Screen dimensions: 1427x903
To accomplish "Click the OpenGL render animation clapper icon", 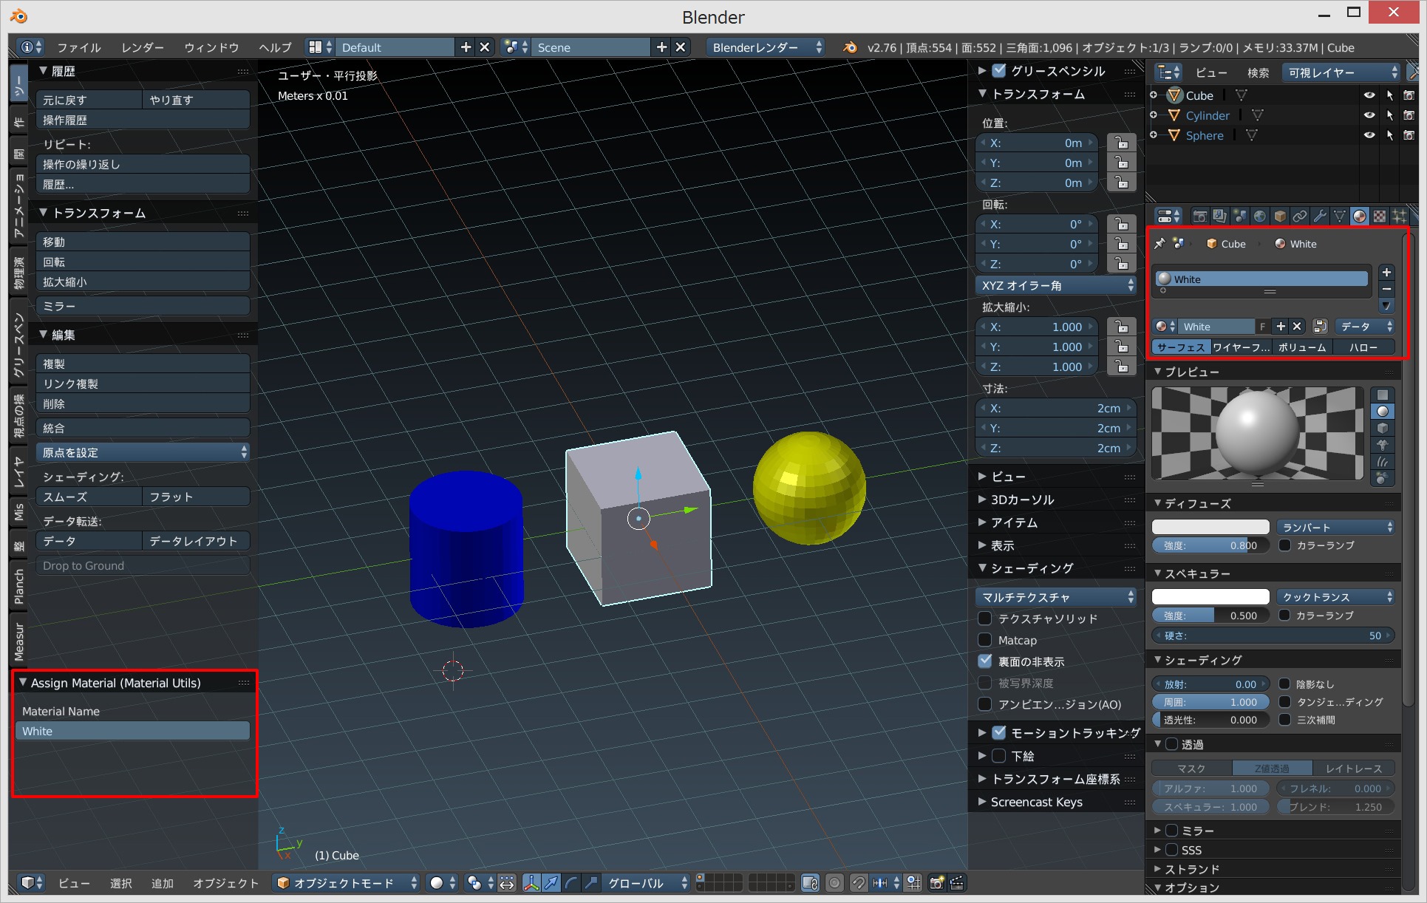I will (x=957, y=883).
